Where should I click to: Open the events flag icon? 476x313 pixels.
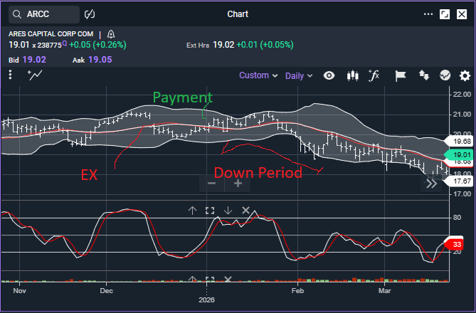point(400,75)
